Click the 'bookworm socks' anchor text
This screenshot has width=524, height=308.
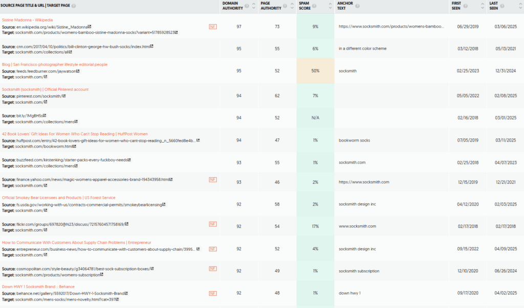tap(354, 140)
